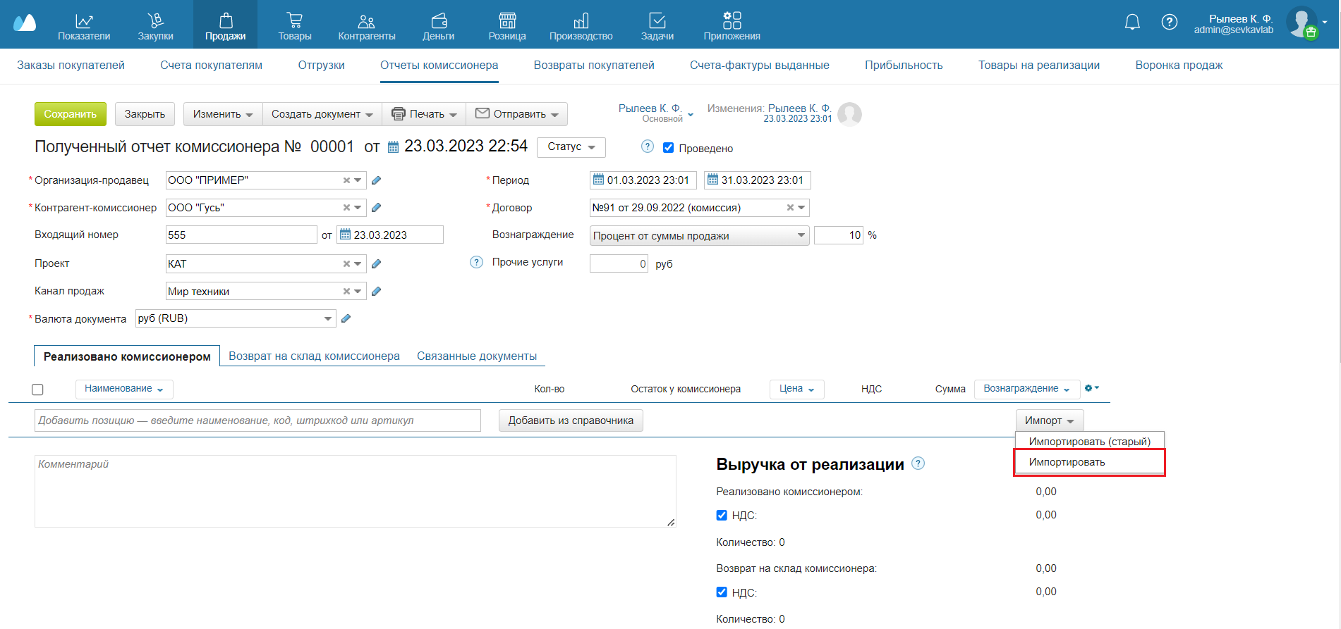
Task: Open table column settings gear icon
Action: coord(1091,388)
